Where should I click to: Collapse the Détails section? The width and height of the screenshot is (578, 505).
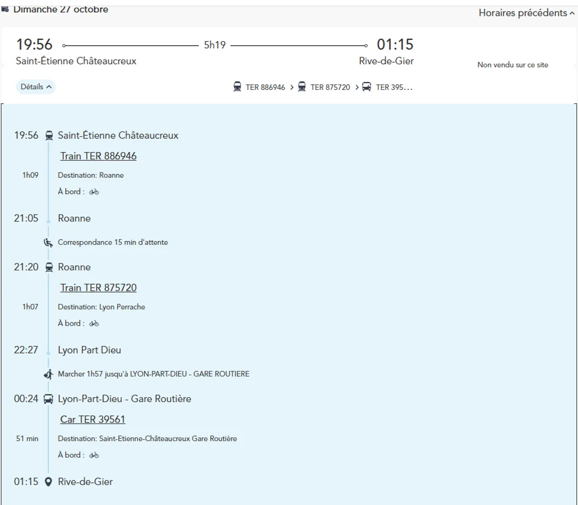pos(36,87)
